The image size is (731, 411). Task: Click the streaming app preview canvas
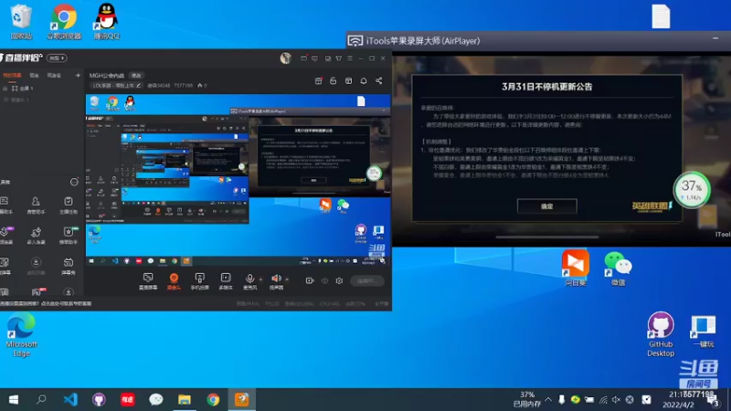(238, 181)
